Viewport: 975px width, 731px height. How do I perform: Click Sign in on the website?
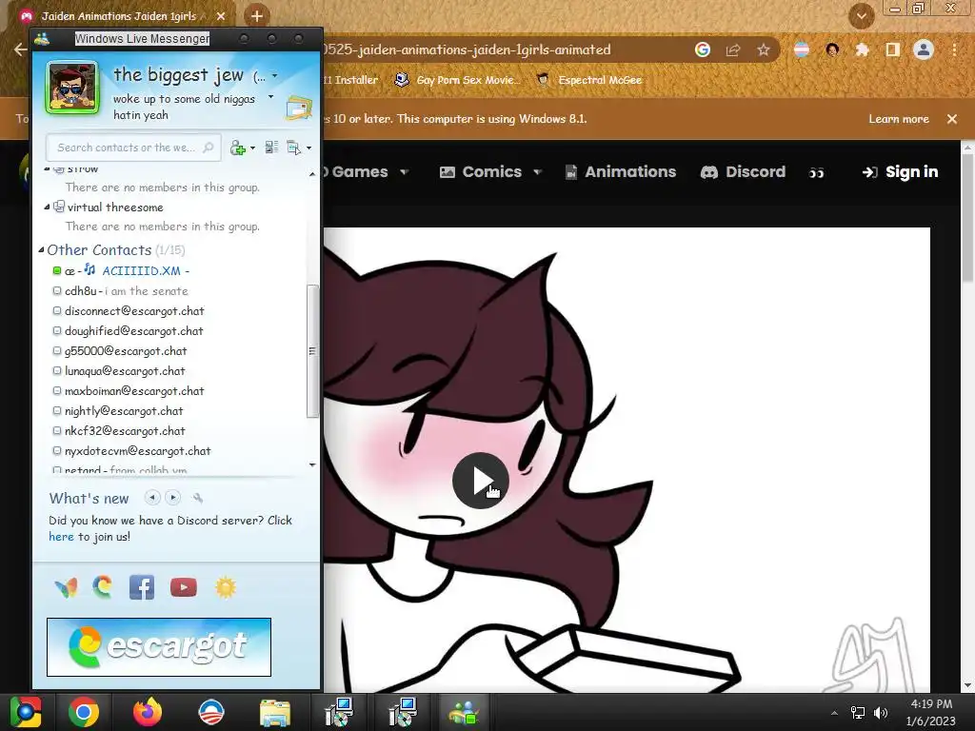[x=900, y=172]
